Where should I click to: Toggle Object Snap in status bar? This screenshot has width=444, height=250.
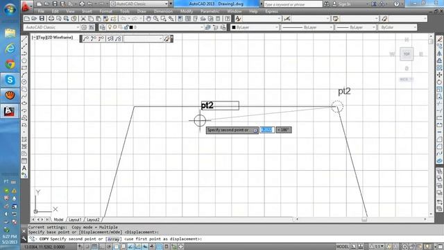click(116, 247)
